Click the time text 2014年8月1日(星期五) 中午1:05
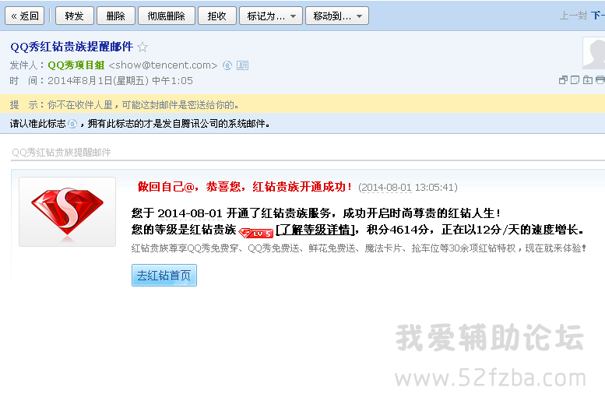Viewport: 605px width, 408px height. pos(120,81)
